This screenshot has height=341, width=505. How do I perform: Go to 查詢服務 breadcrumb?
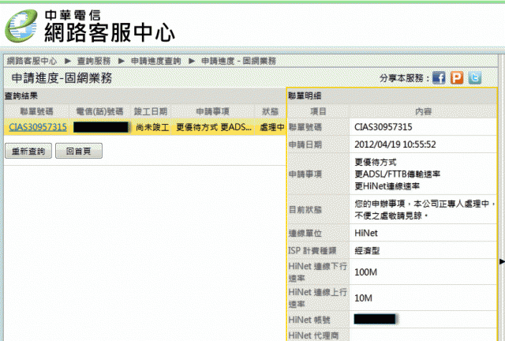point(94,61)
